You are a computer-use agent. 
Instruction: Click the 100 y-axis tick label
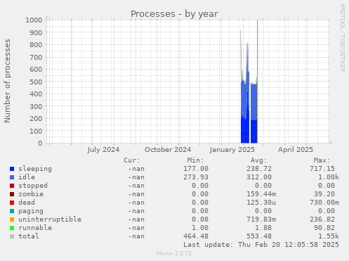(x=36, y=131)
